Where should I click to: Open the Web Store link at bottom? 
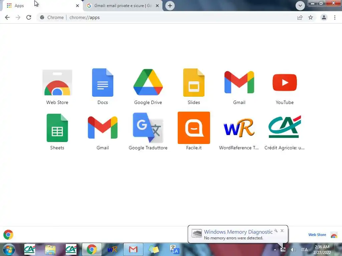click(317, 235)
